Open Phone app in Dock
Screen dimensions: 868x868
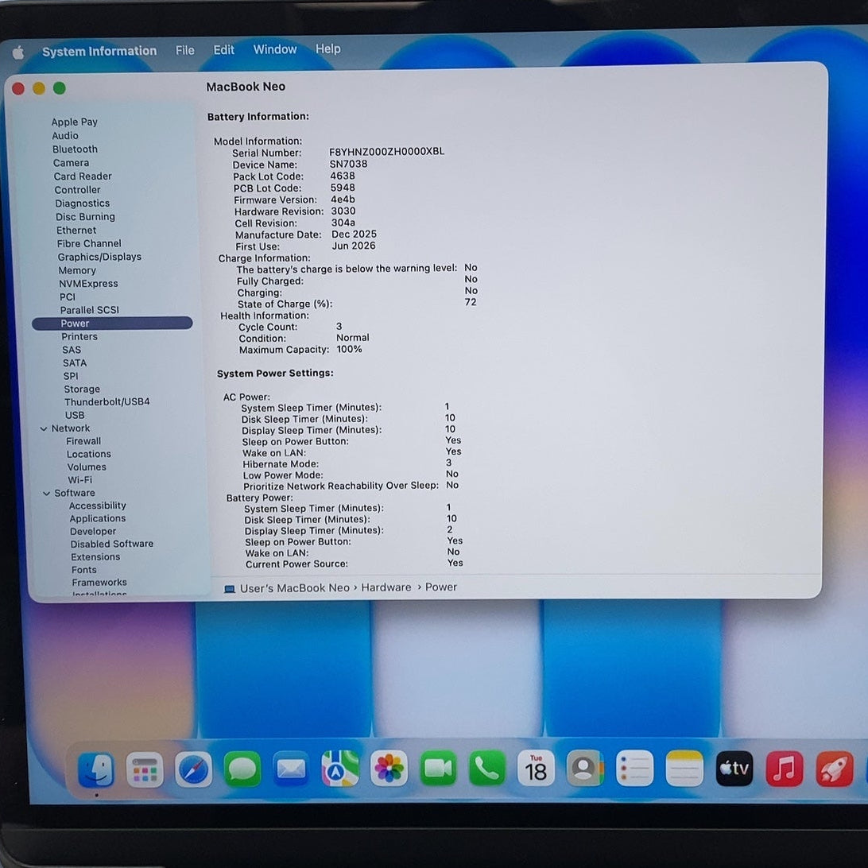pos(487,768)
